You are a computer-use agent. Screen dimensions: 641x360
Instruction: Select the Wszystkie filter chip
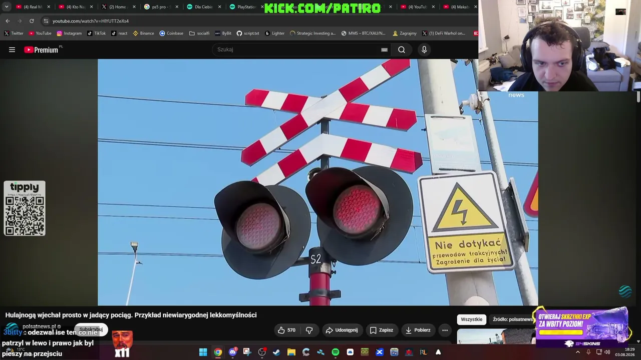tap(472, 319)
